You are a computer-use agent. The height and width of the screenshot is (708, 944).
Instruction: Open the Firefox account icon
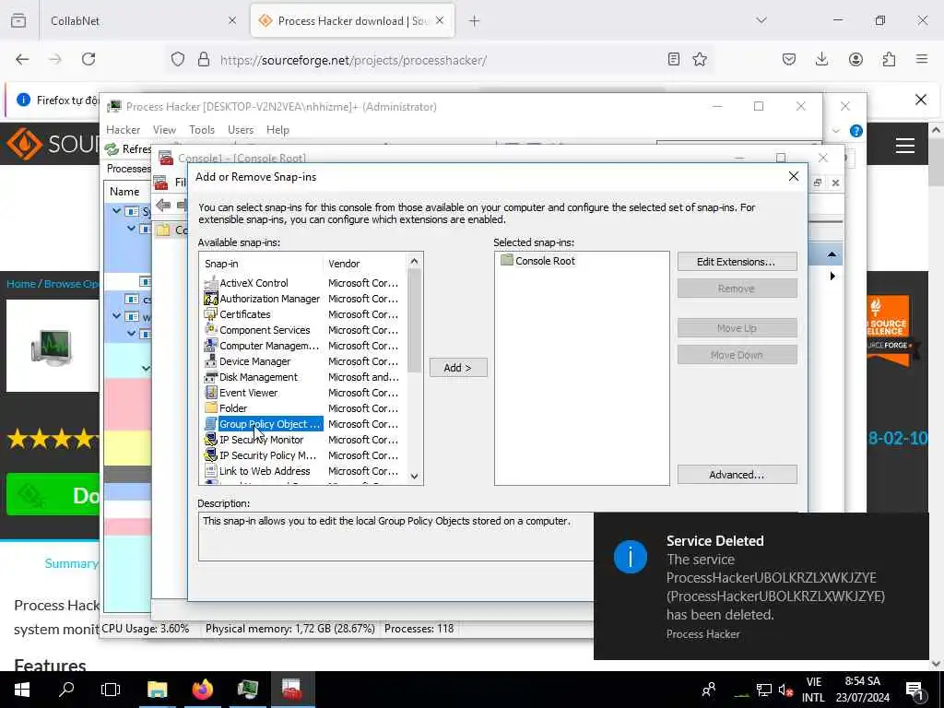[855, 59]
